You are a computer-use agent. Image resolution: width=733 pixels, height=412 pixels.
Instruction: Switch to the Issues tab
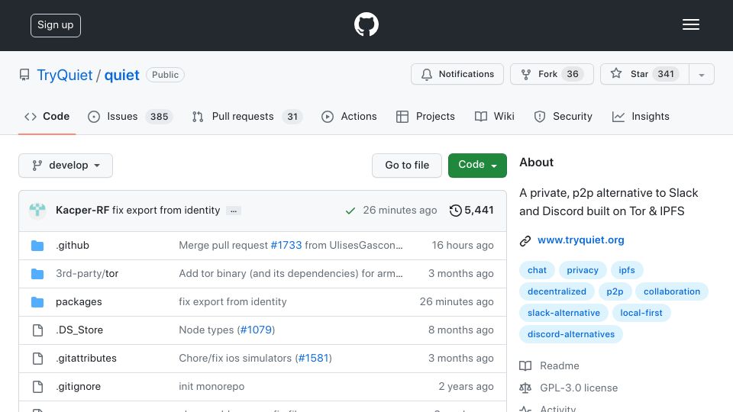[130, 117]
